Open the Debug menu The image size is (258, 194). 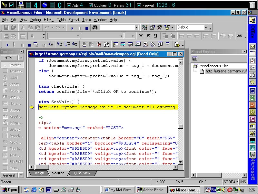[35, 20]
